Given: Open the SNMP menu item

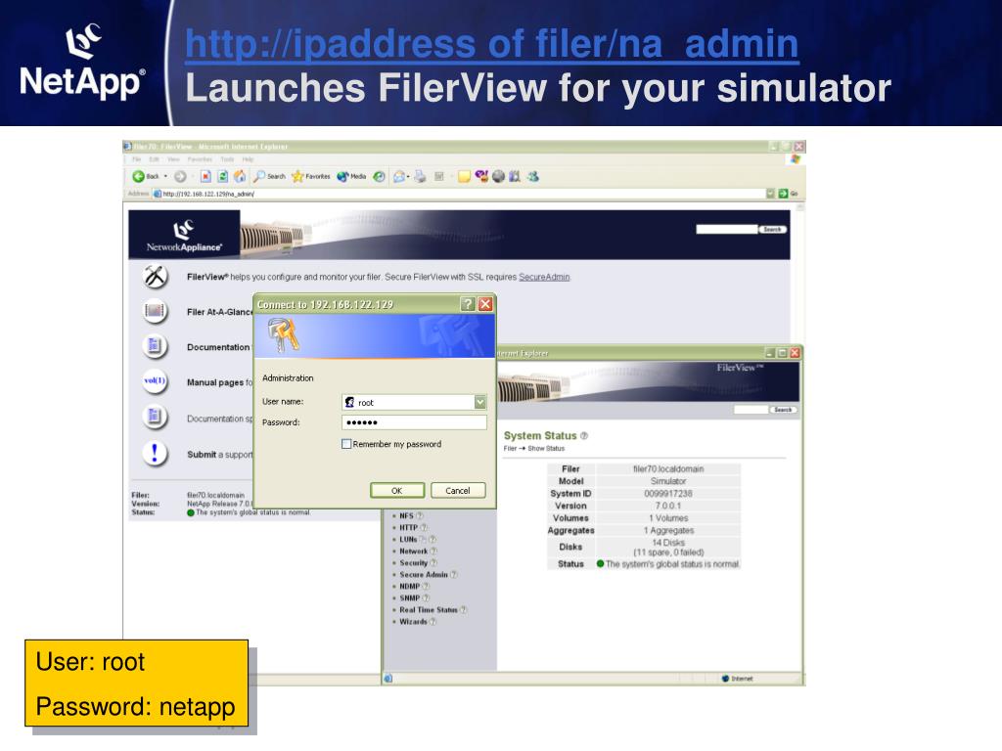Looking at the screenshot, I should (x=410, y=598).
